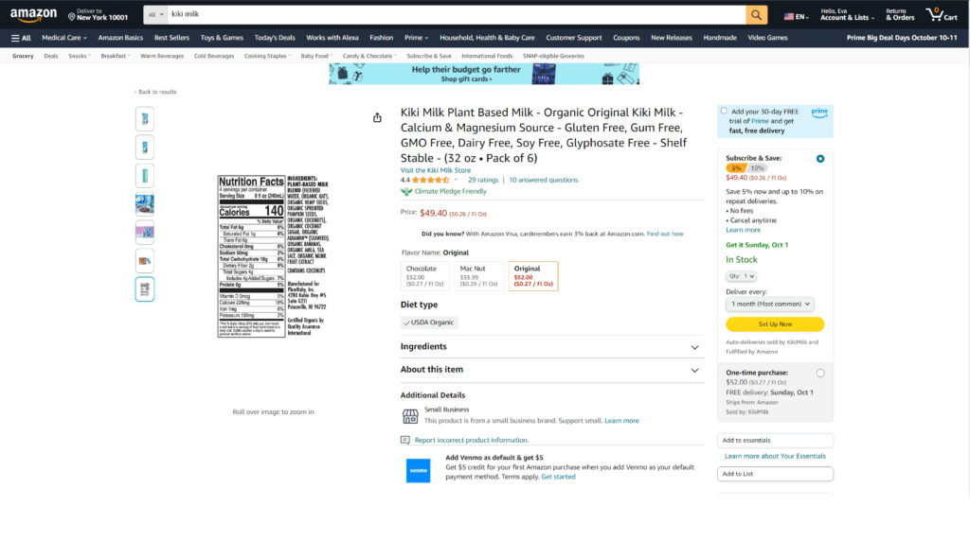This screenshot has height=558, width=970.
Task: Click the orange search magnifier button
Action: 756,15
